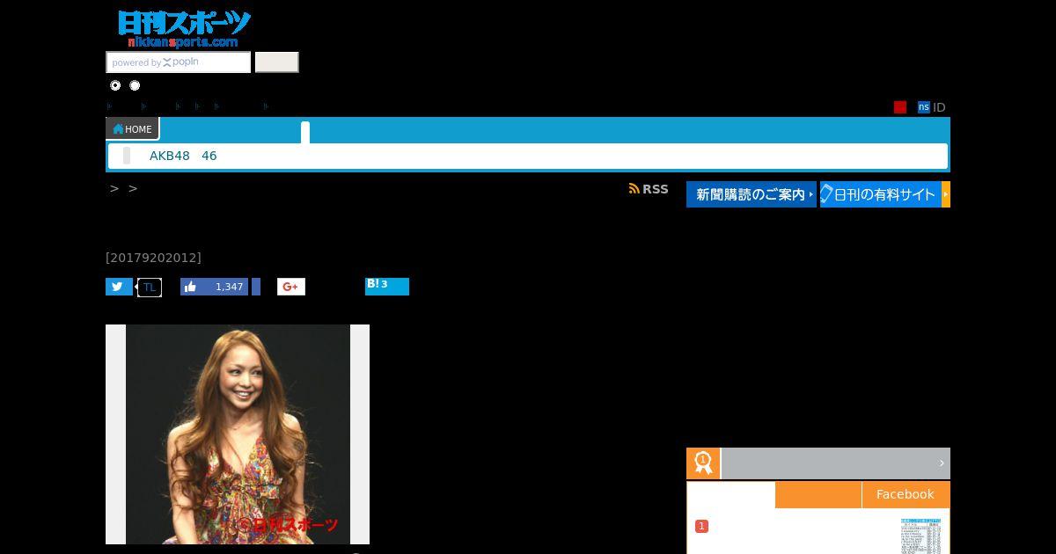Image resolution: width=1056 pixels, height=554 pixels.
Task: Select the first search scope radio button
Action: pos(115,85)
